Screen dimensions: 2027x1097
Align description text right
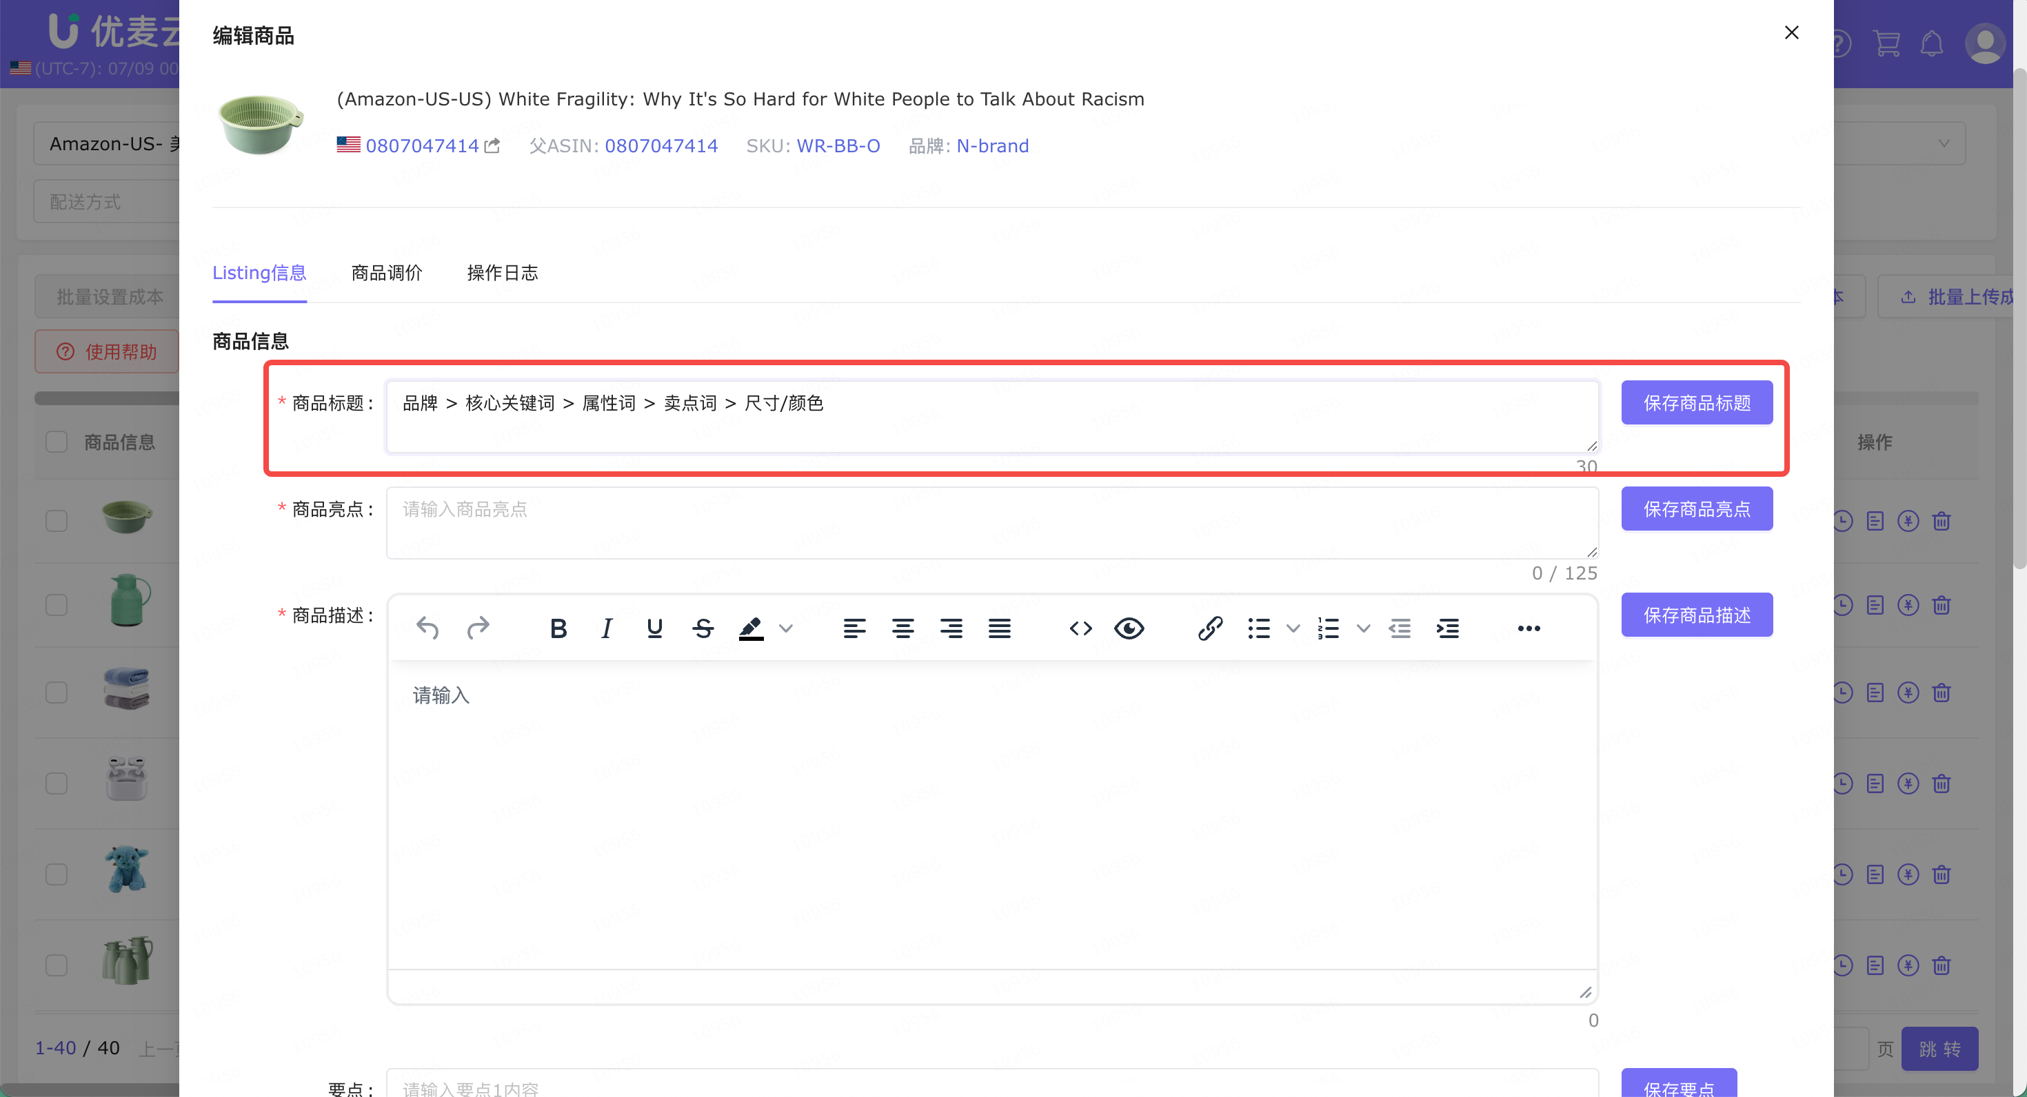[951, 628]
